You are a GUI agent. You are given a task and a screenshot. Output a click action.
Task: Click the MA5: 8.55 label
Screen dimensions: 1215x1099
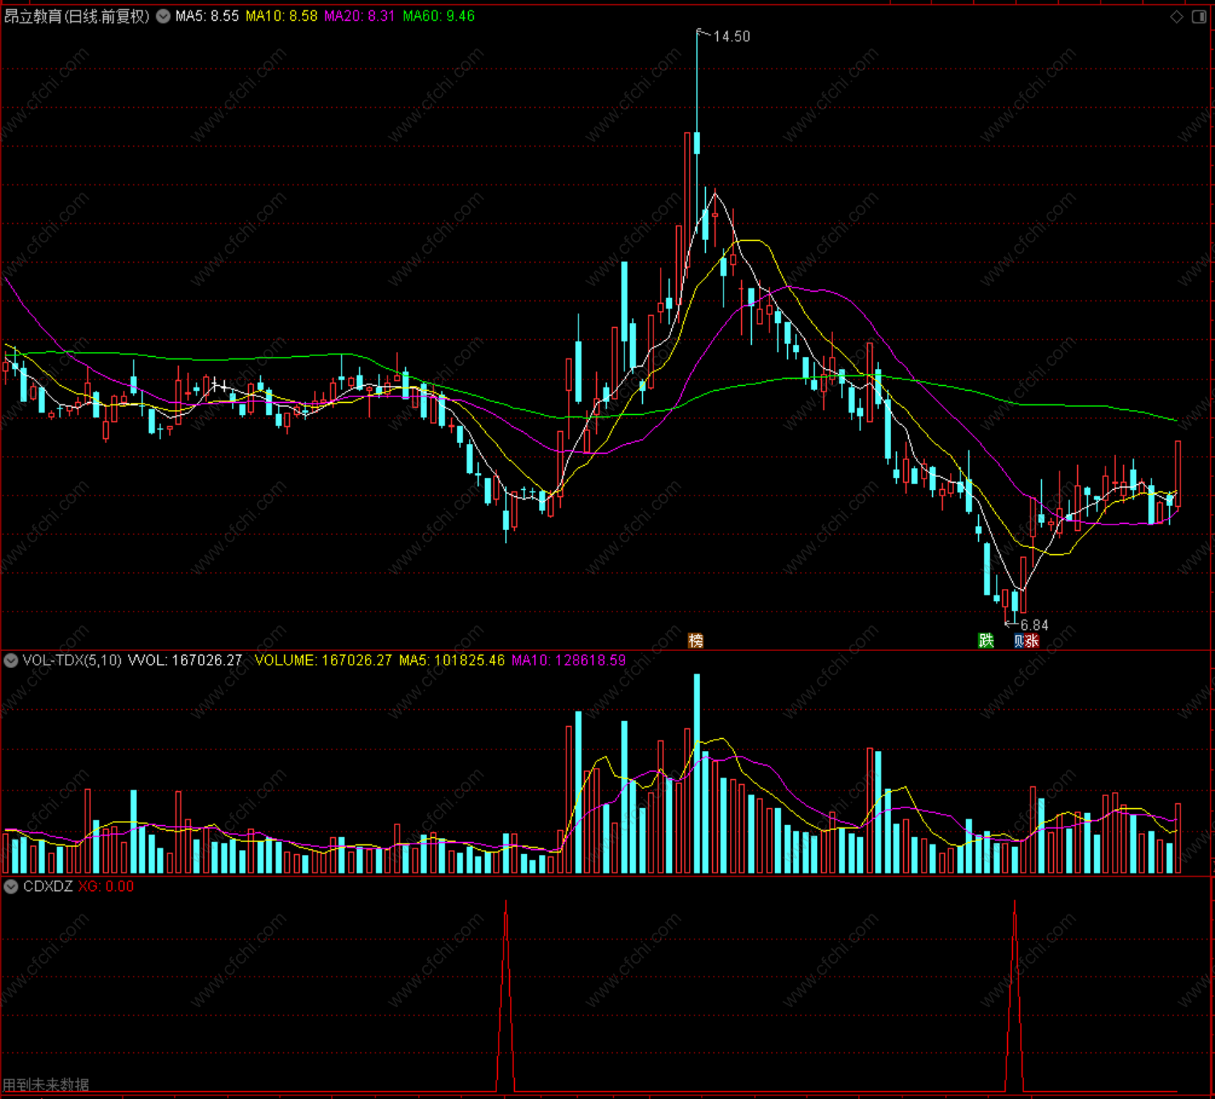pos(207,16)
